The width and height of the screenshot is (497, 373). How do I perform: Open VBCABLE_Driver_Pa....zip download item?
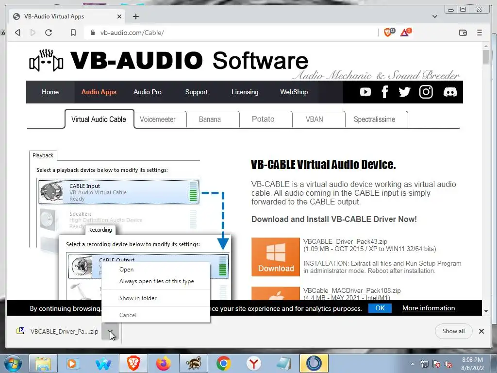[x=58, y=331]
